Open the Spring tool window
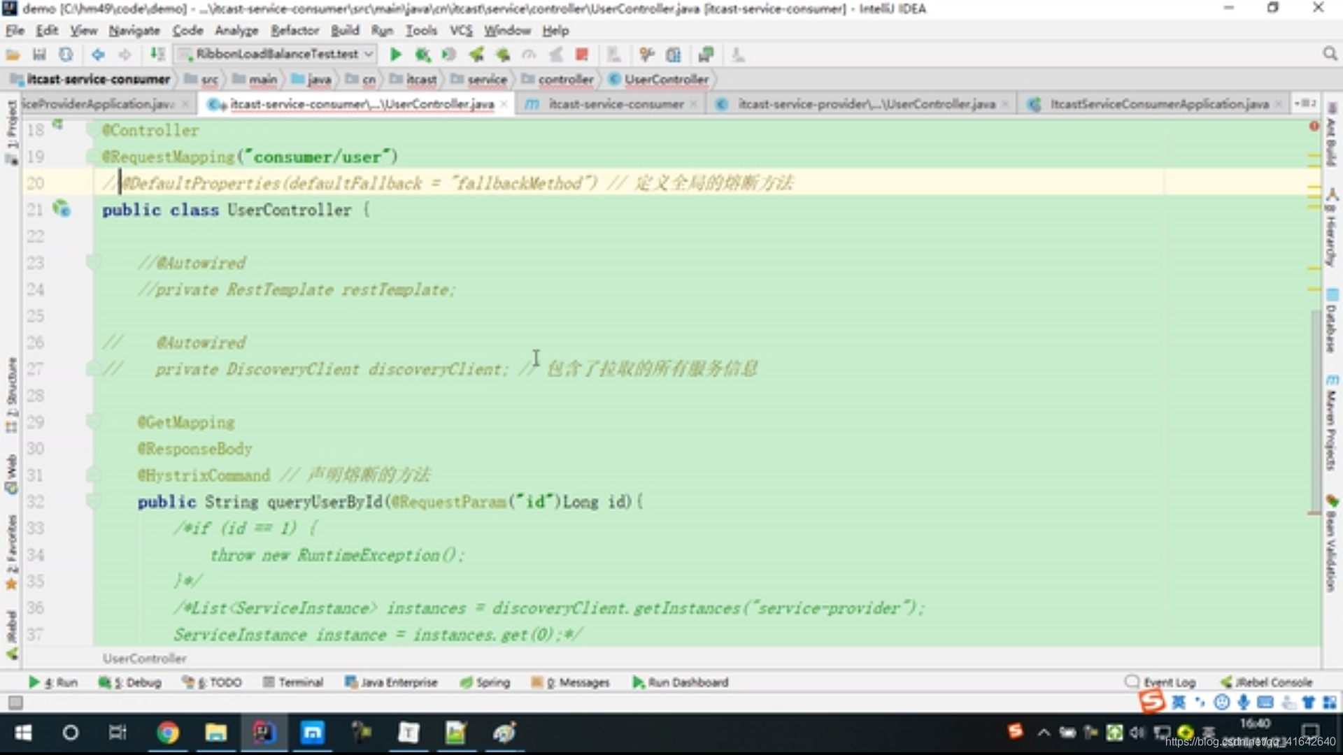This screenshot has width=1343, height=755. coord(485,682)
